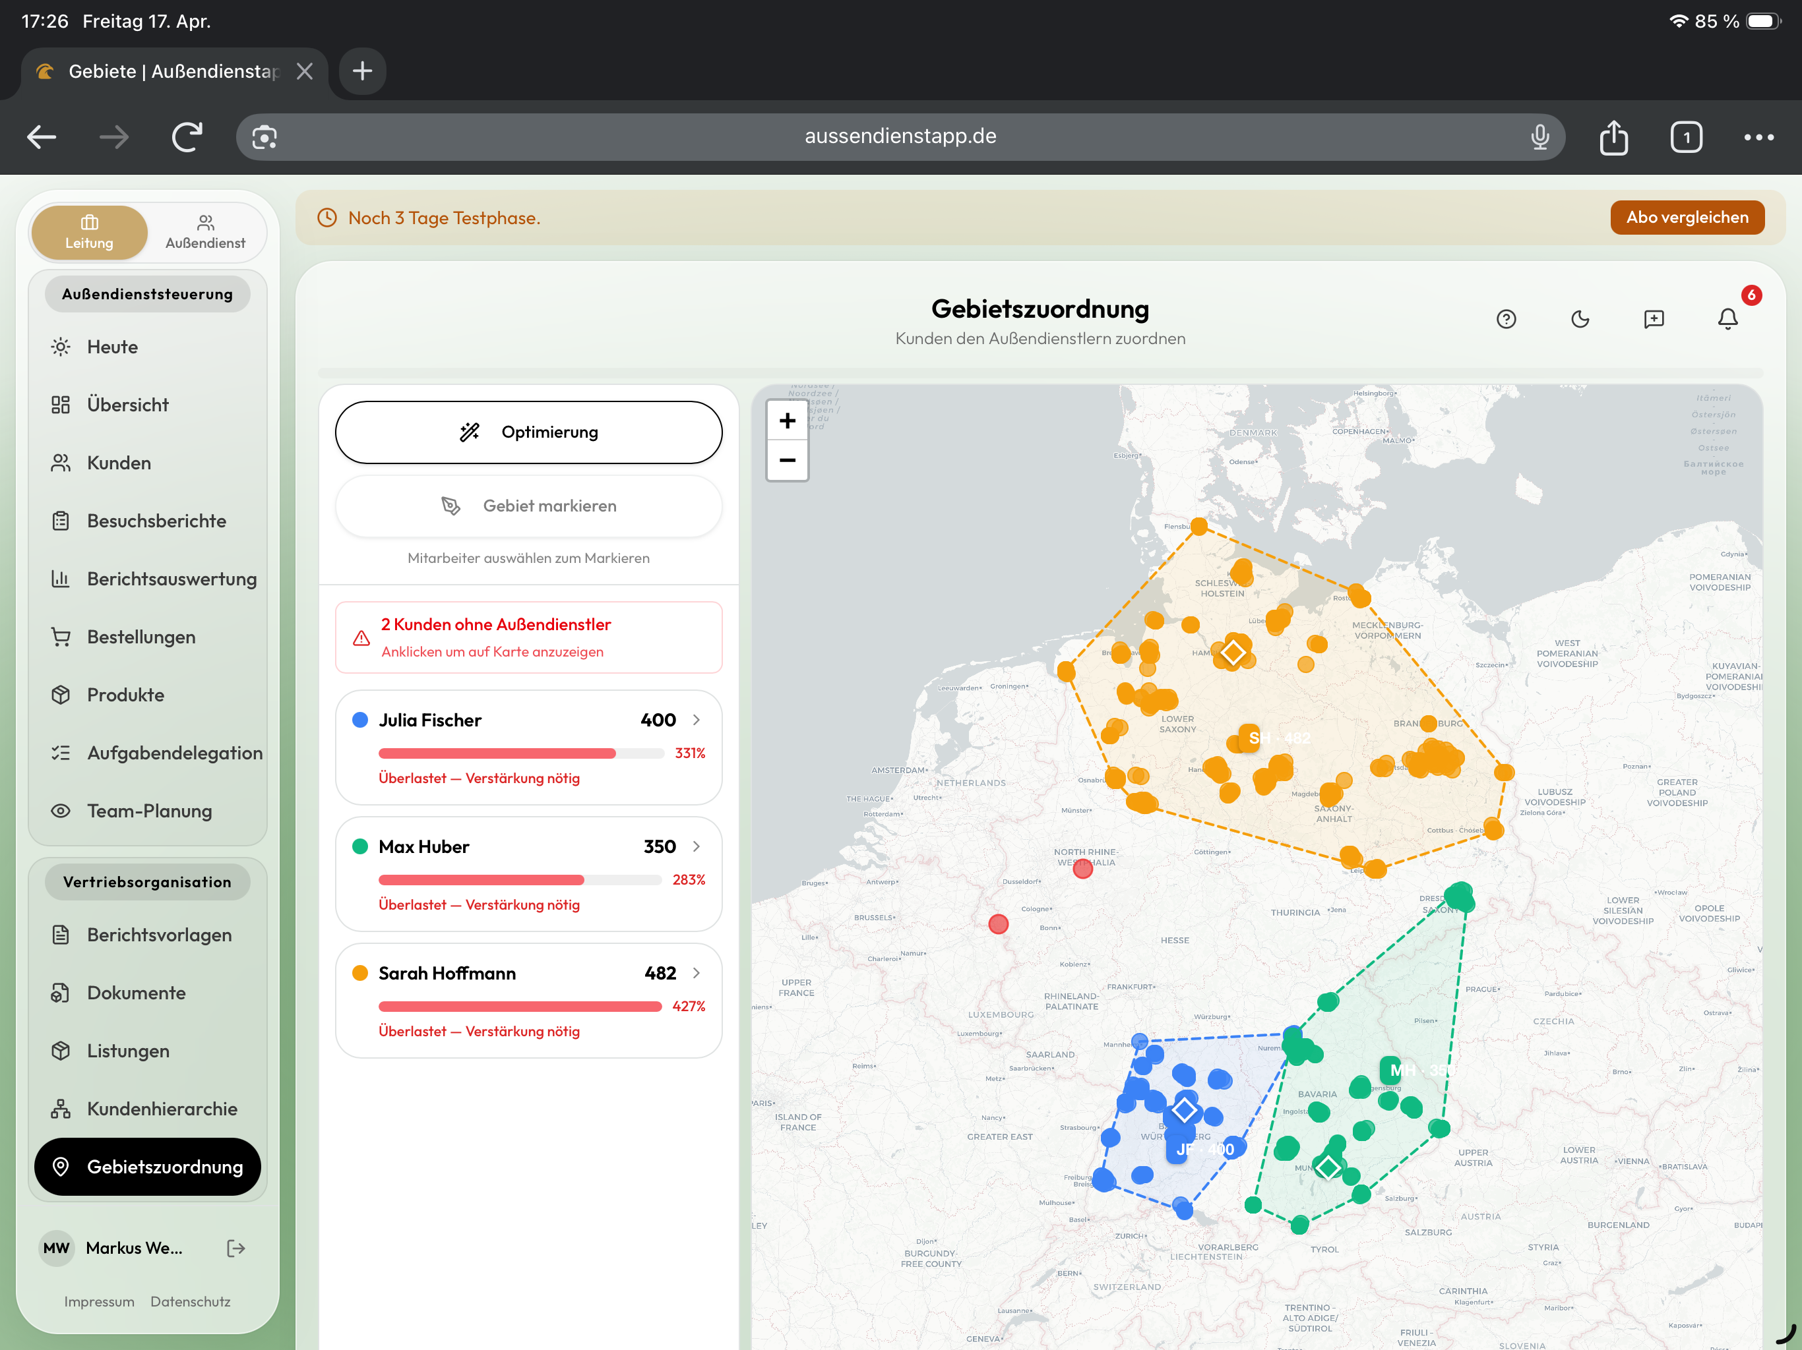Open Kundenhierarchie
Screen dimensions: 1802x1350
148,1109
